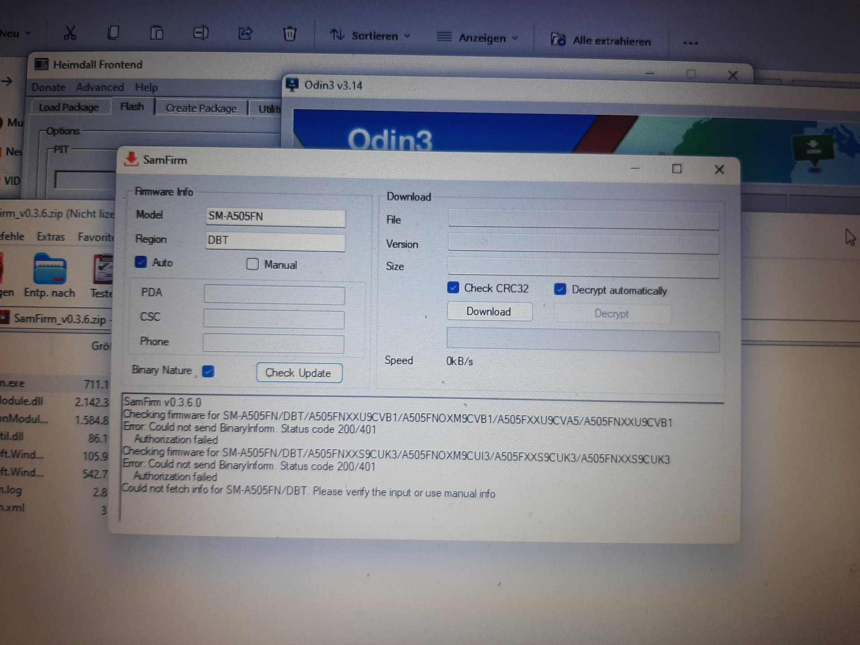Image resolution: width=860 pixels, height=645 pixels.
Task: Click the File field in Download section
Action: 583,220
